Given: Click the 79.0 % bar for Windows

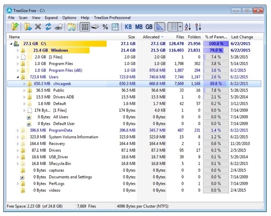Looking at the screenshot, I should pyautogui.click(x=216, y=50).
